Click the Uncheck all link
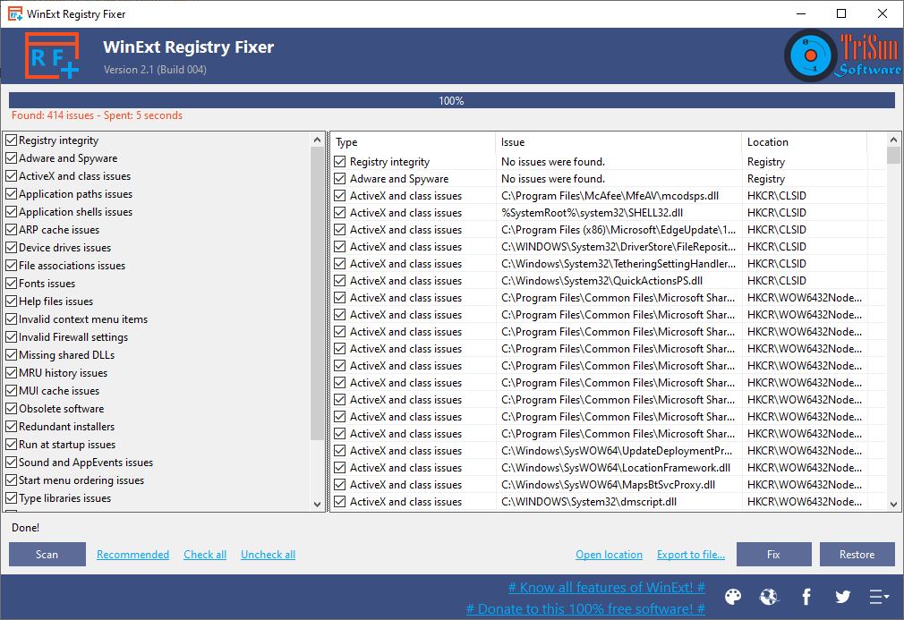 pos(269,555)
